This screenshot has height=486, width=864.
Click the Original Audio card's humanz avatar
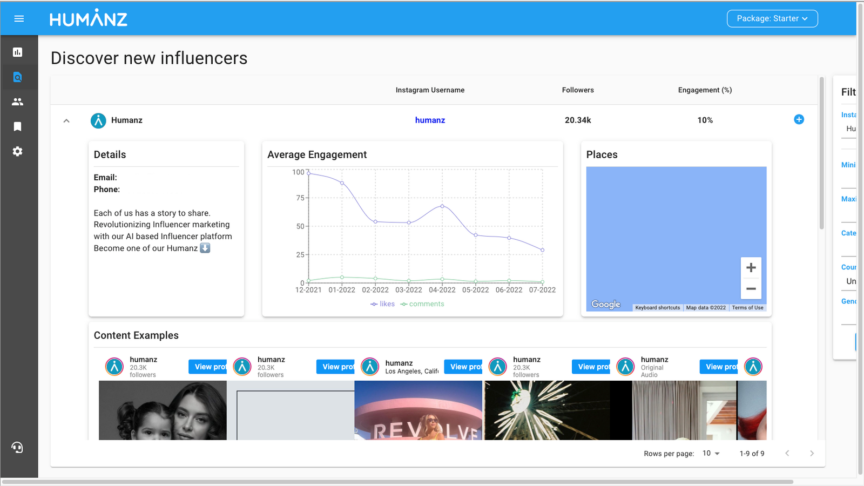click(625, 367)
